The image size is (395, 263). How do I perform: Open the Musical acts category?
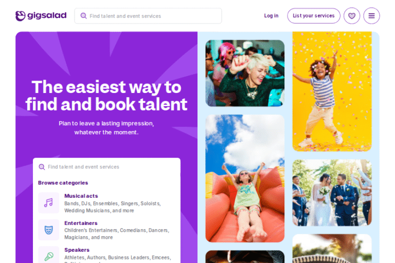tap(81, 196)
